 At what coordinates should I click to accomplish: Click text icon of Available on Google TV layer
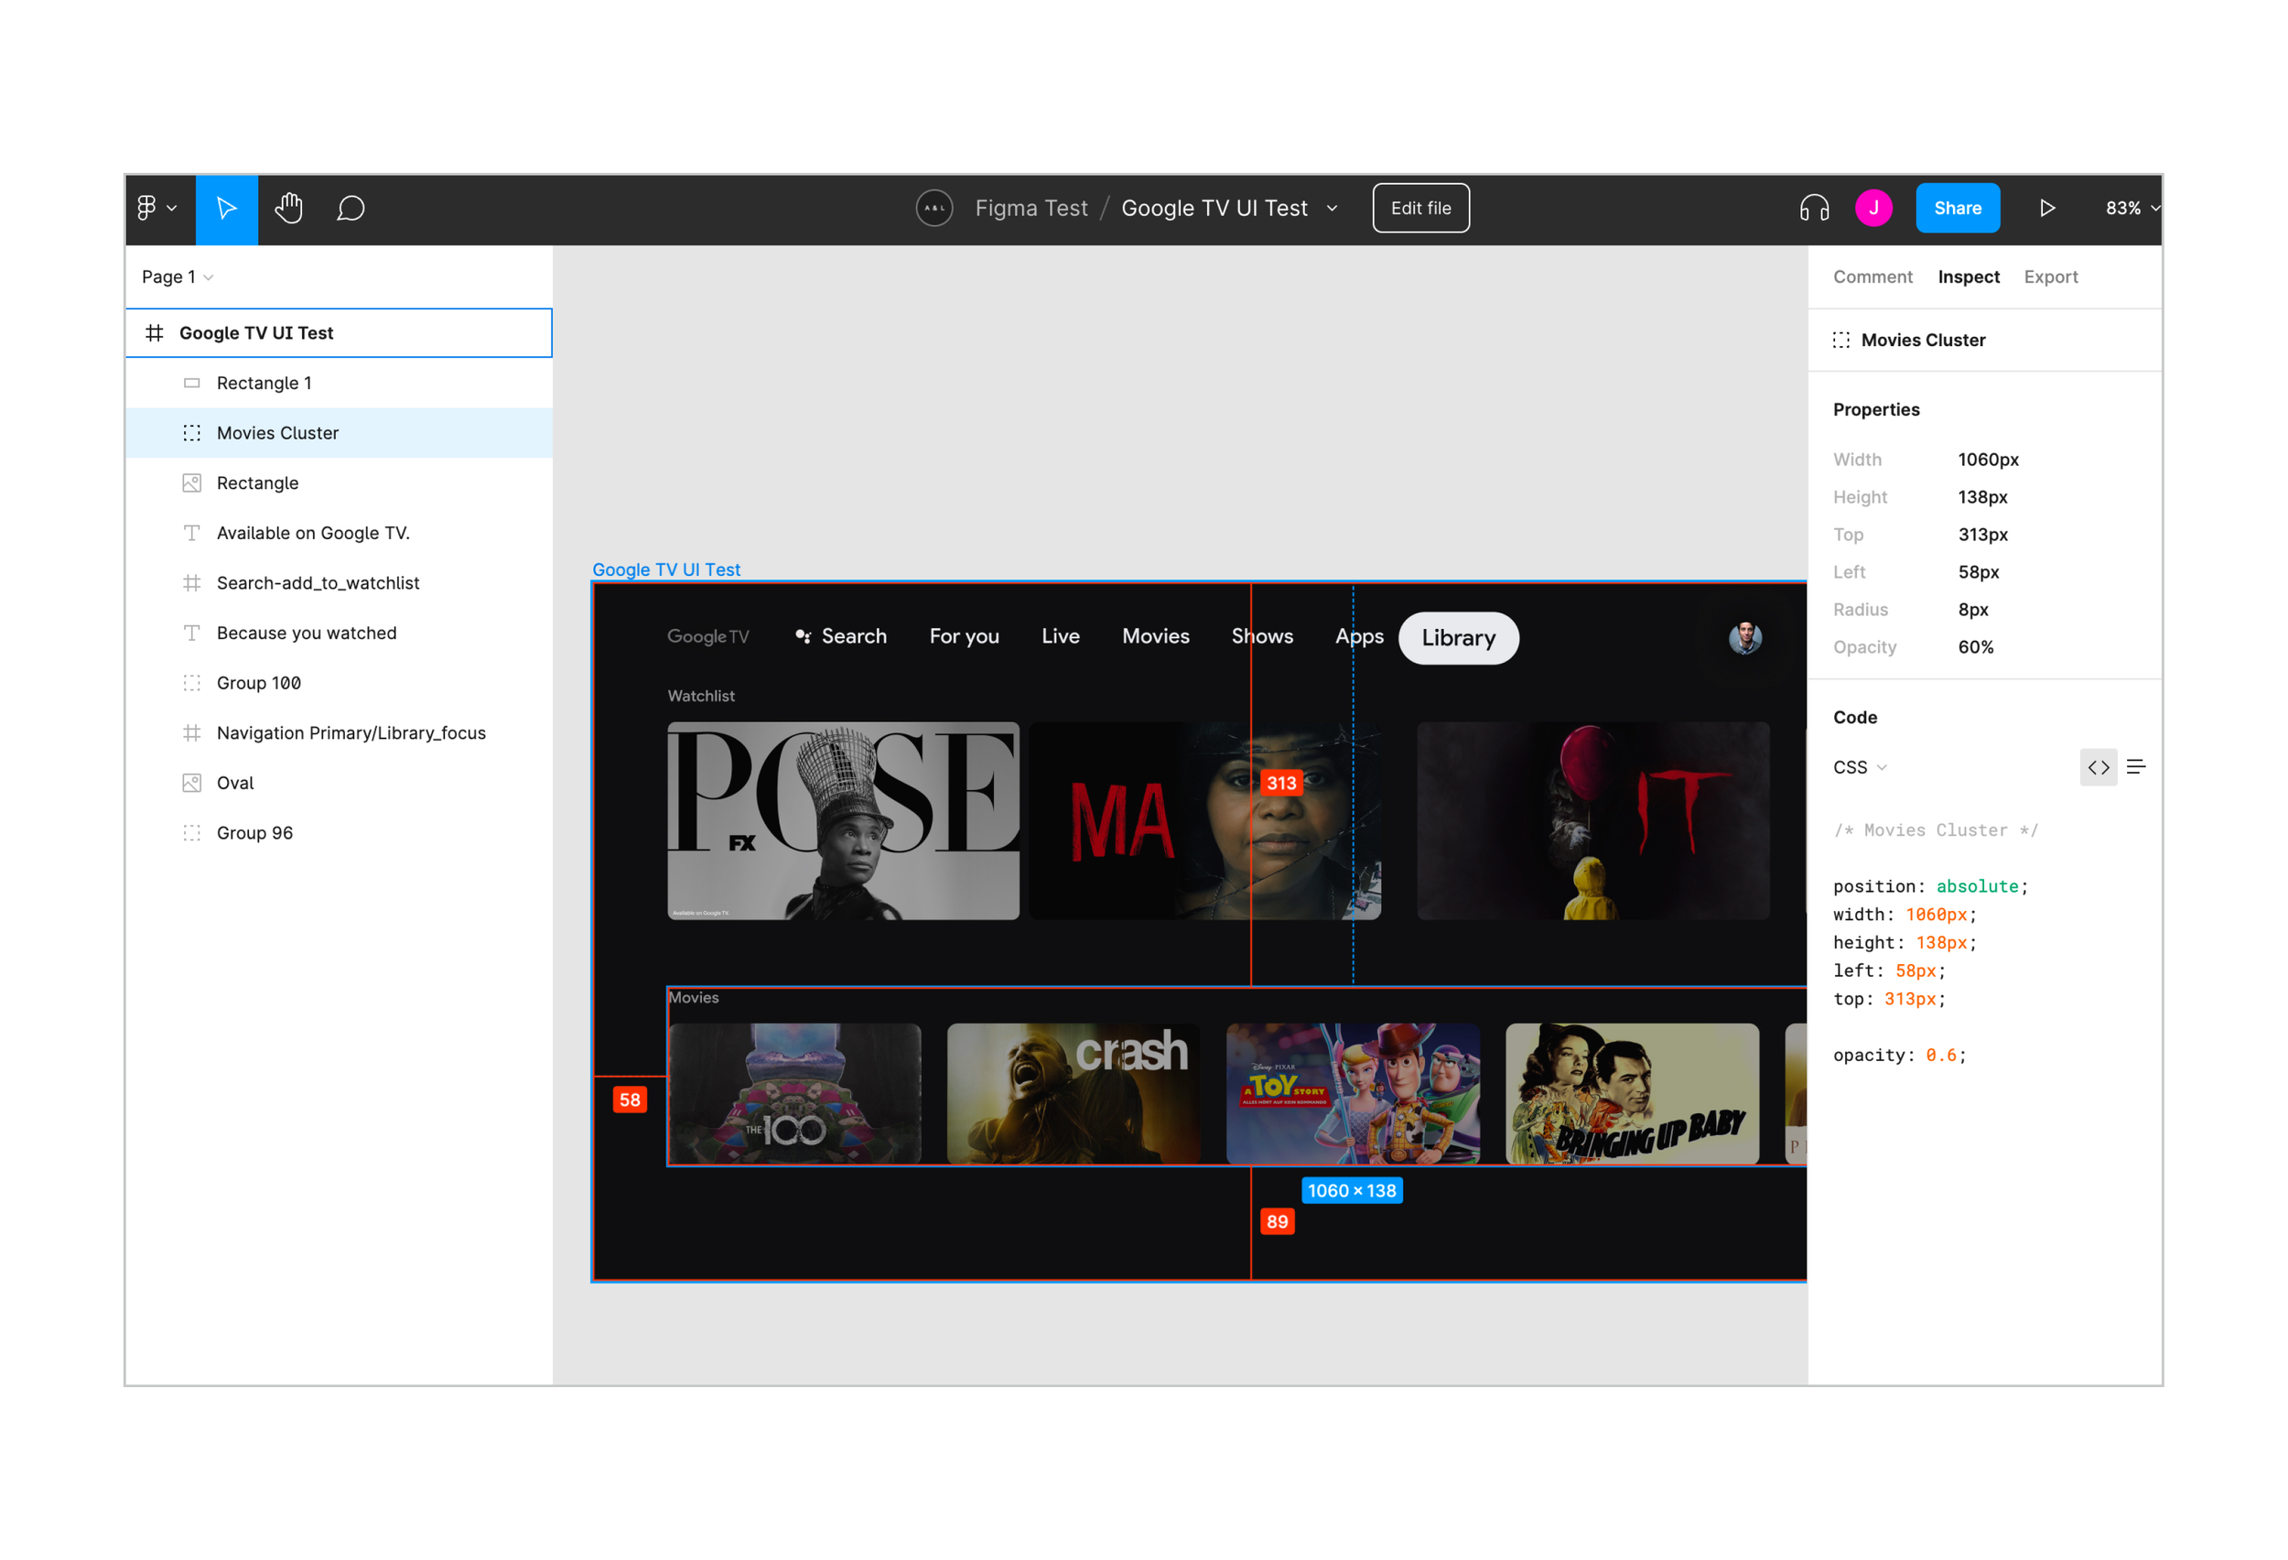pos(192,533)
